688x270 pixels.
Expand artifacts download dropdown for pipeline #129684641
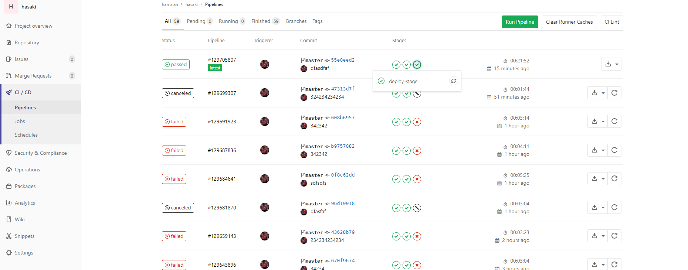[597, 178]
